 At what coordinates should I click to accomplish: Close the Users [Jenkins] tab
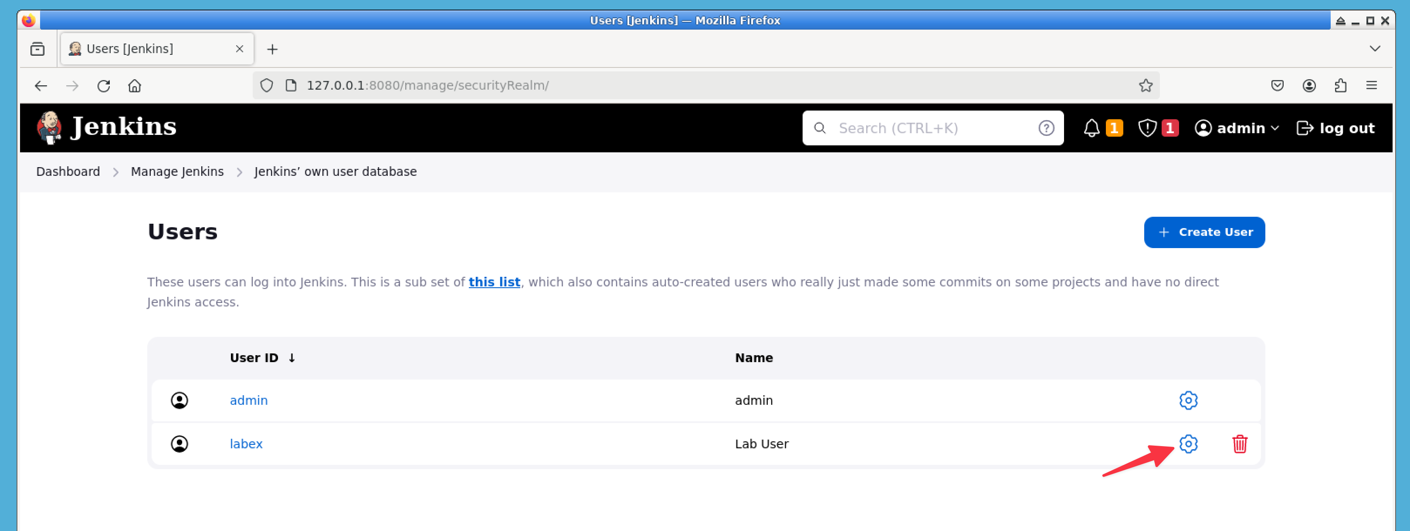(x=239, y=49)
